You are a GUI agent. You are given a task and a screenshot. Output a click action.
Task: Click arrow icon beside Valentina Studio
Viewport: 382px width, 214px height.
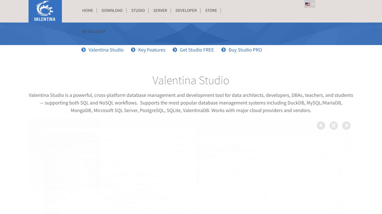(x=84, y=50)
